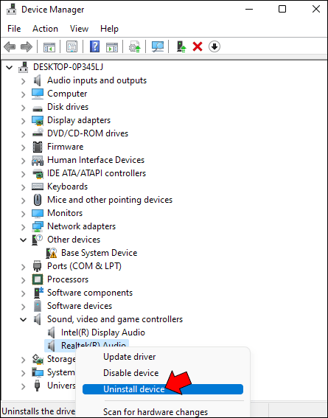This screenshot has height=418, width=328.
Task: Click the blue Help question mark icon
Action: (94, 47)
